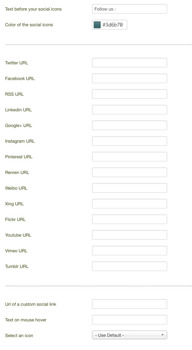Viewport: 192px width, 350px height.
Task: Click the Xing URL text box
Action: click(129, 204)
